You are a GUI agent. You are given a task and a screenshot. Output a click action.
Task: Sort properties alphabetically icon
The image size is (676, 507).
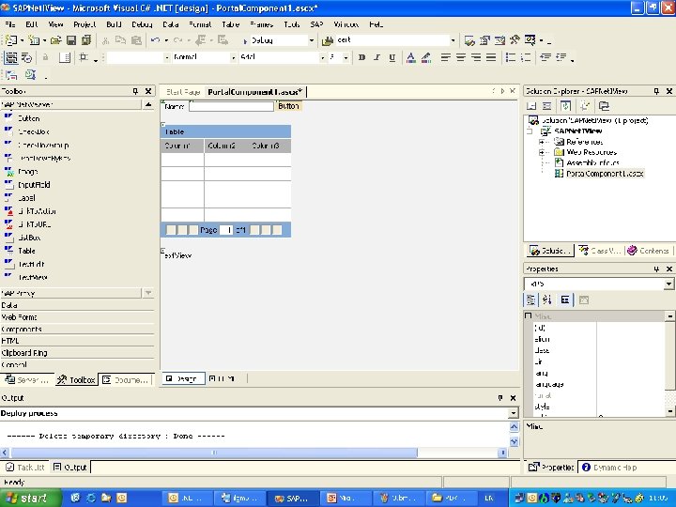547,300
